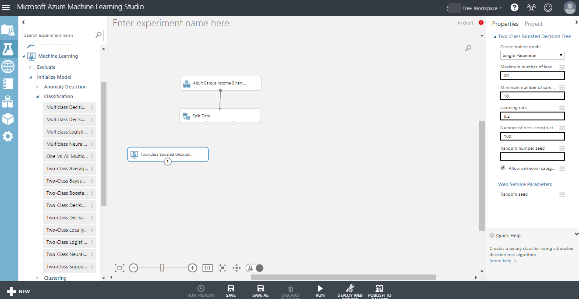Select the Adult Census Income dataset module
The height and width of the screenshot is (299, 579).
pyautogui.click(x=220, y=83)
